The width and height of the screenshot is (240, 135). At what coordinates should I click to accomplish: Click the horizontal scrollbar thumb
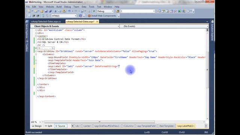99,122
